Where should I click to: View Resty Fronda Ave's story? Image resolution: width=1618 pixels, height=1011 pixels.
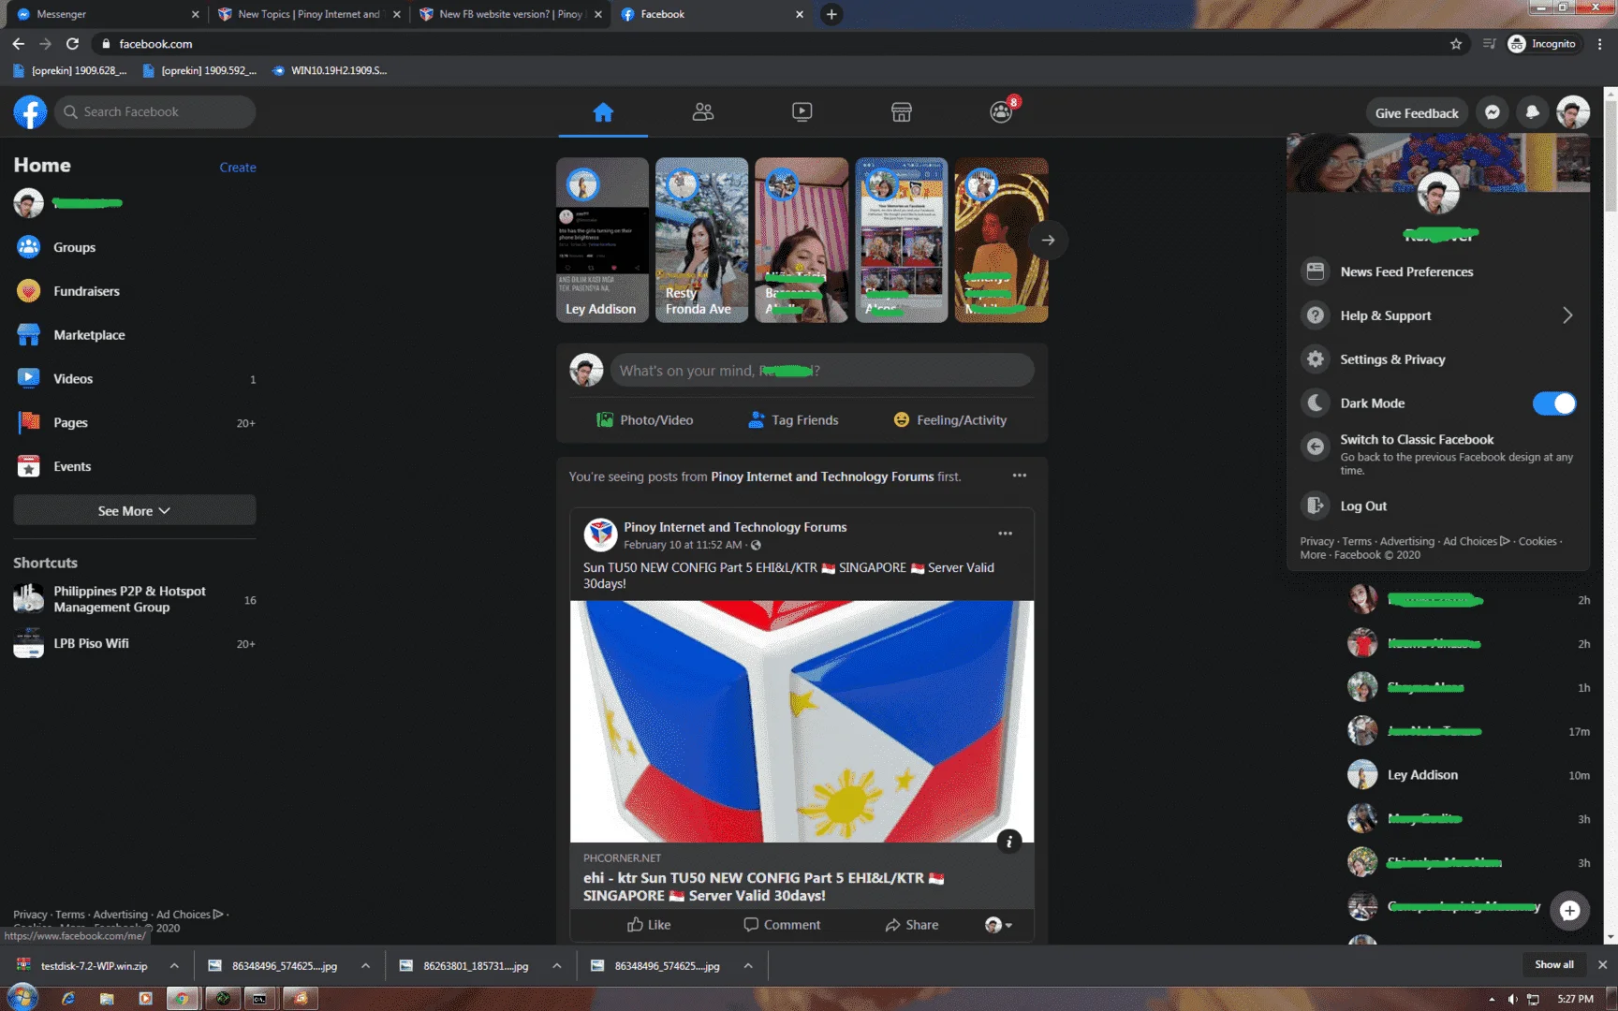pyautogui.click(x=702, y=240)
